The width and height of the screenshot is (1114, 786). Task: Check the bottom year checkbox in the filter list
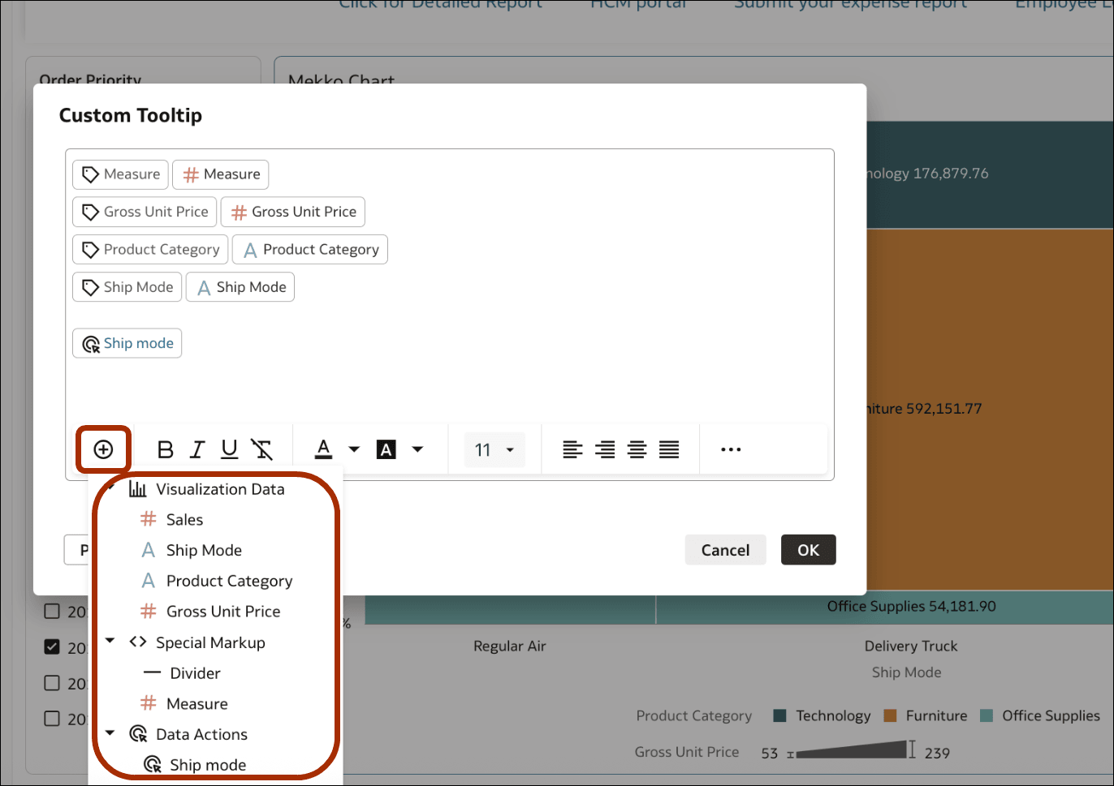[52, 718]
